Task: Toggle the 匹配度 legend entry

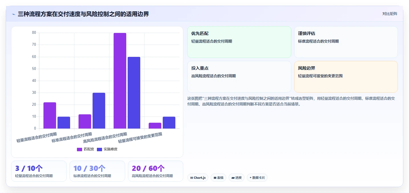Action: click(x=86, y=149)
